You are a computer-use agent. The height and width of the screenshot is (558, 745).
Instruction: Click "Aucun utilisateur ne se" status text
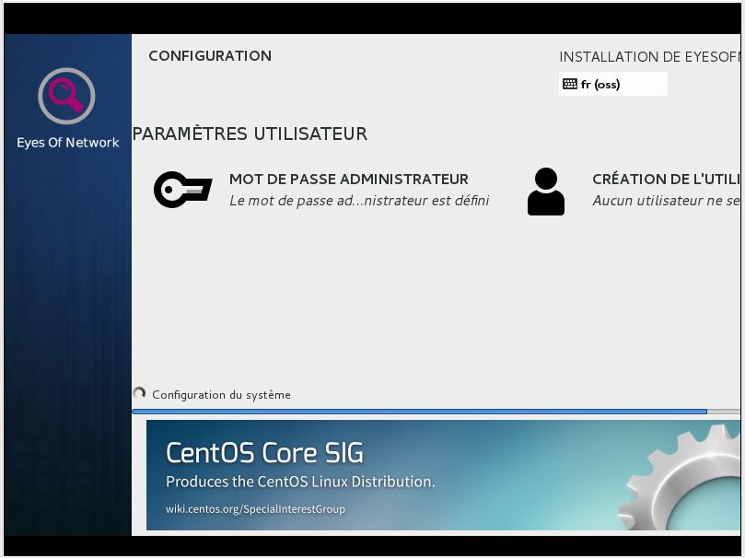[x=666, y=201]
